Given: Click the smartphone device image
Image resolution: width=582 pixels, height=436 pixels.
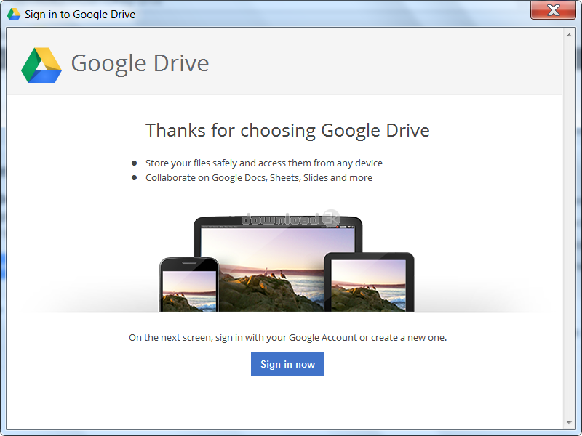Looking at the screenshot, I should (189, 284).
